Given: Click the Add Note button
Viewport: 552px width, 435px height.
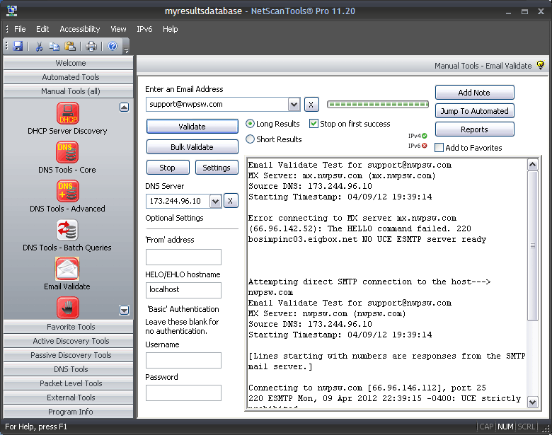Looking at the screenshot, I should point(475,92).
